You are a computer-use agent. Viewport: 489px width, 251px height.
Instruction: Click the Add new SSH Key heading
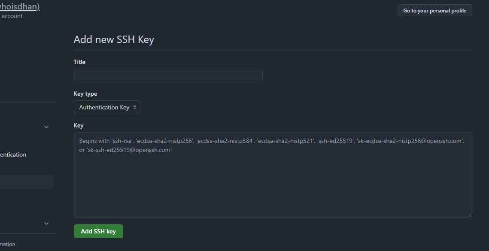(114, 39)
